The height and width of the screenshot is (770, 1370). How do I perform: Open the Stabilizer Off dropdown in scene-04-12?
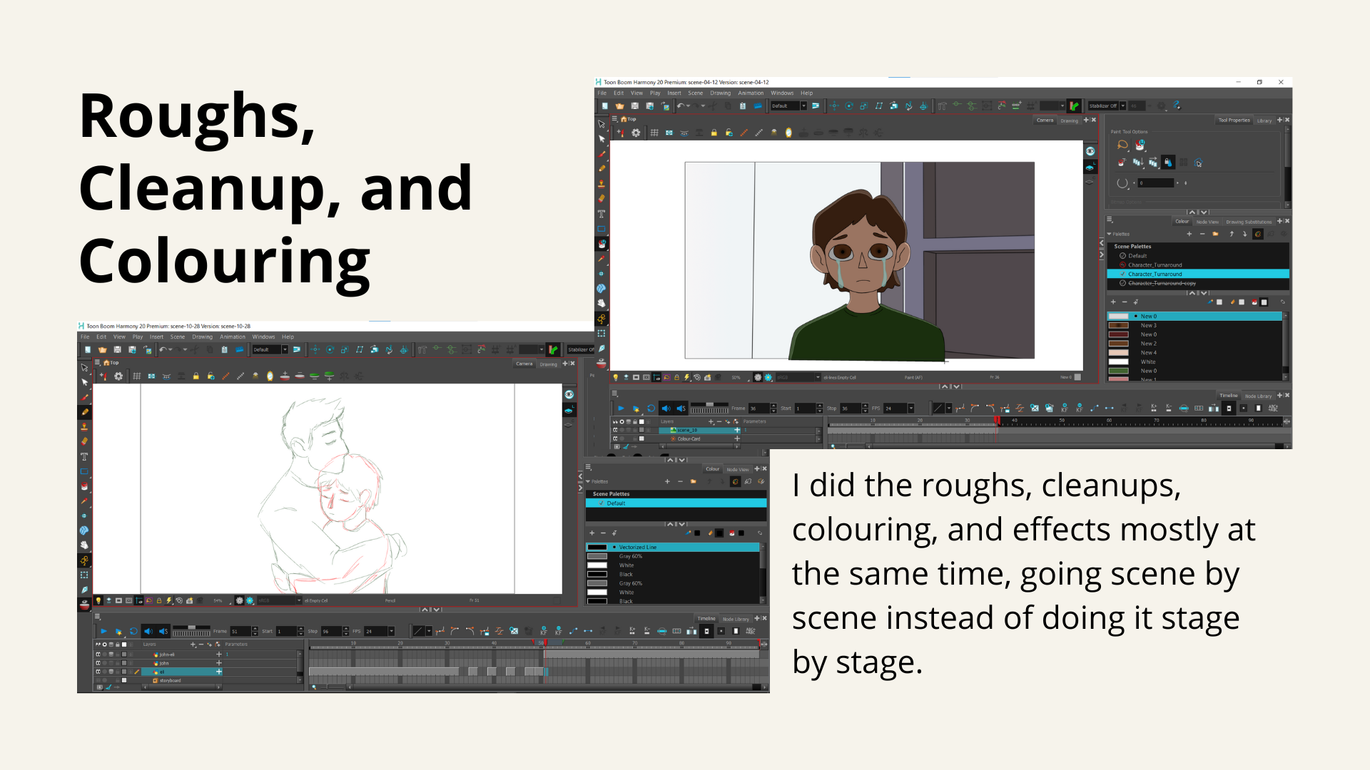pyautogui.click(x=1123, y=106)
